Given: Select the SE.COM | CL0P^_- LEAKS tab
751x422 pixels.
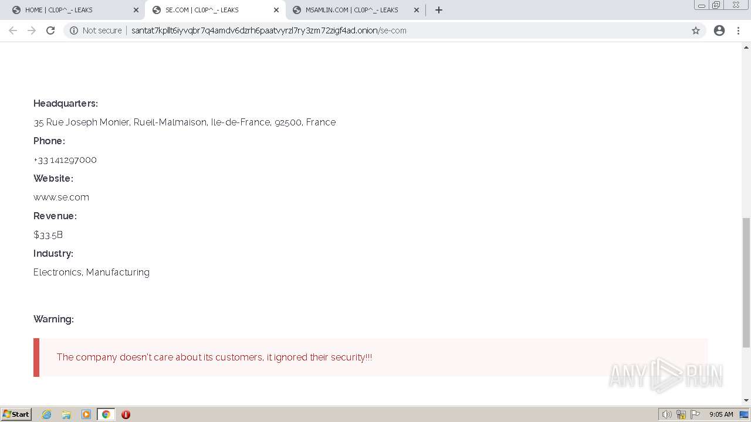Looking at the screenshot, I should point(214,10).
